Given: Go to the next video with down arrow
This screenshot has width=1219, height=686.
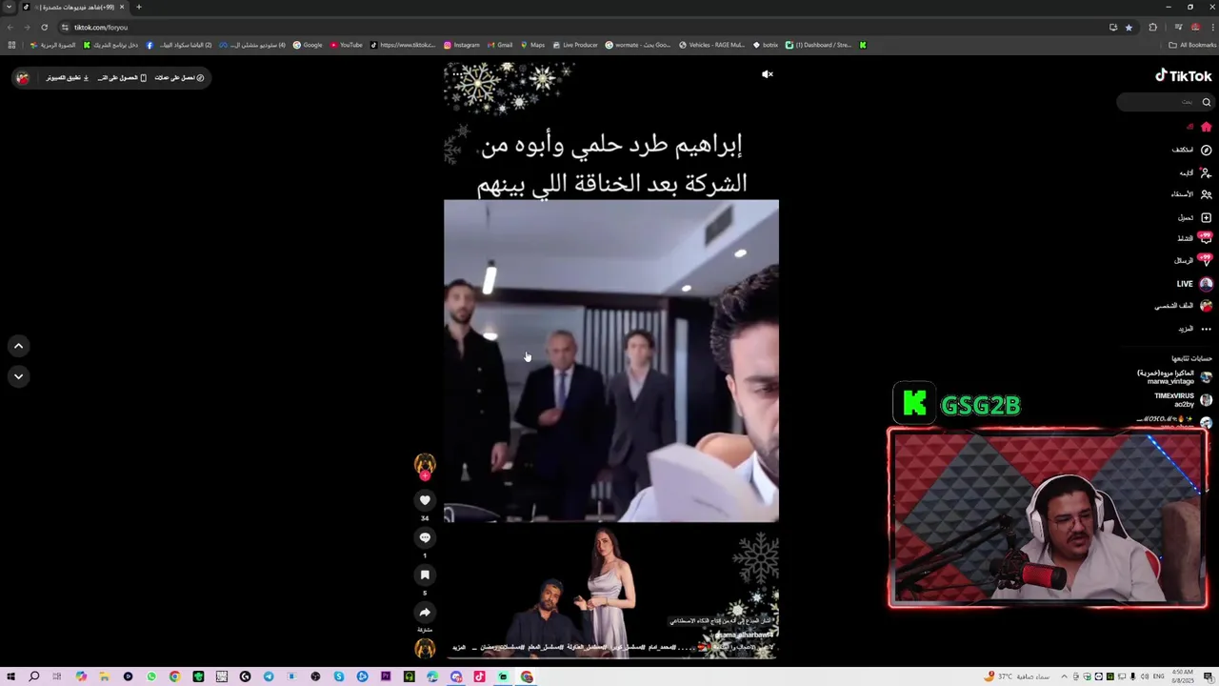Looking at the screenshot, I should point(18,376).
